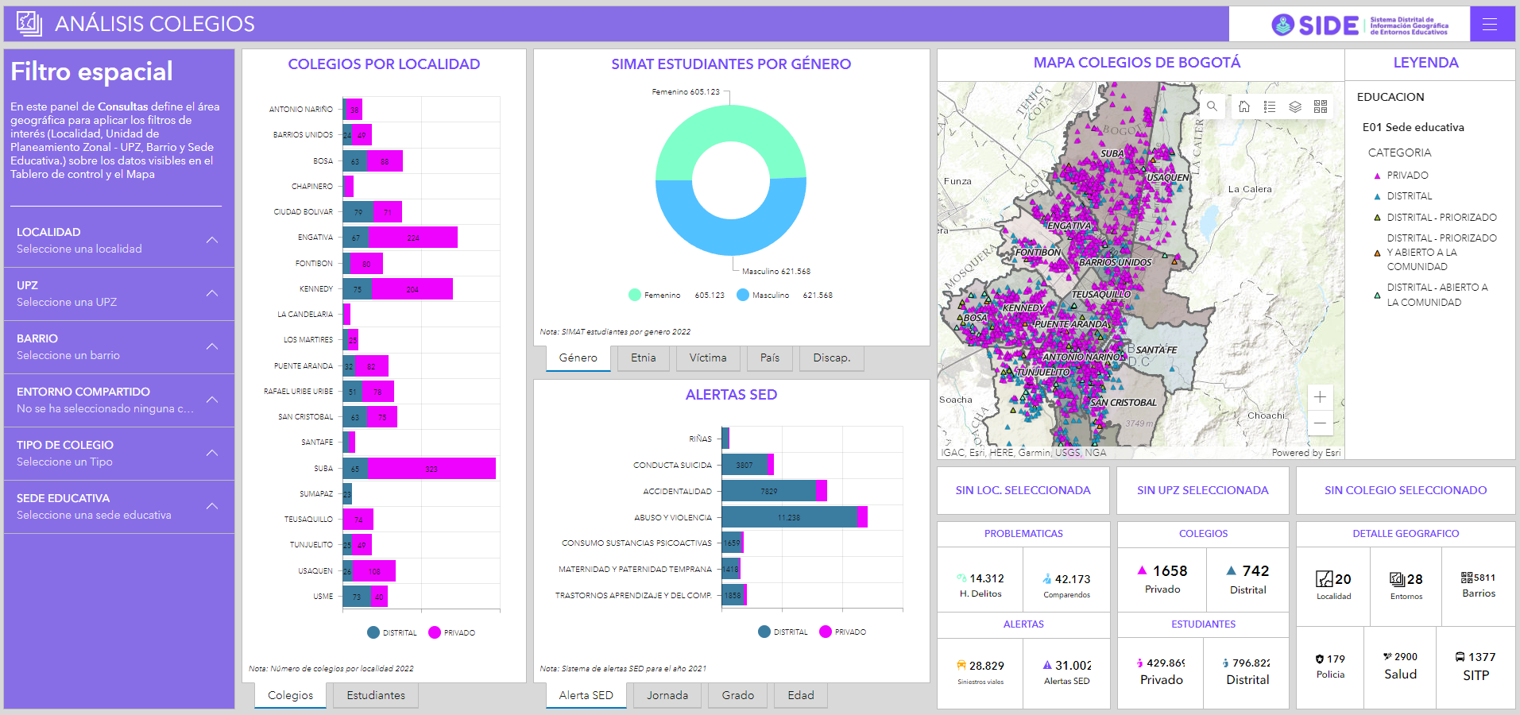The height and width of the screenshot is (715, 1520).
Task: Expand the LOCALIDAD filter
Action: coord(119,240)
